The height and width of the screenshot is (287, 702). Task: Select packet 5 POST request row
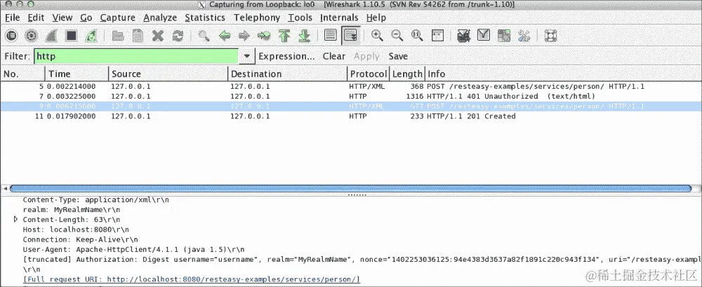pyautogui.click(x=351, y=87)
